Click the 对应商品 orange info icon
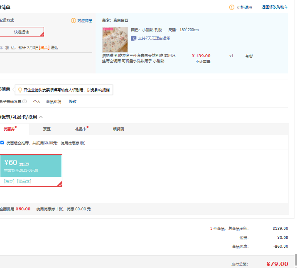Image resolution: width=297 pixels, height=268 pixels. pyautogui.click(x=73, y=20)
